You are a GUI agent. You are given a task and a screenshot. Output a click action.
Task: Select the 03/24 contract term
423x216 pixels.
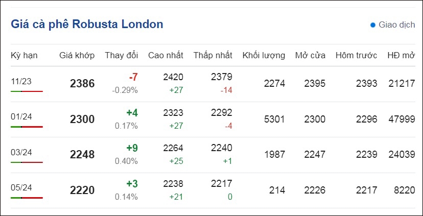[x=21, y=152]
